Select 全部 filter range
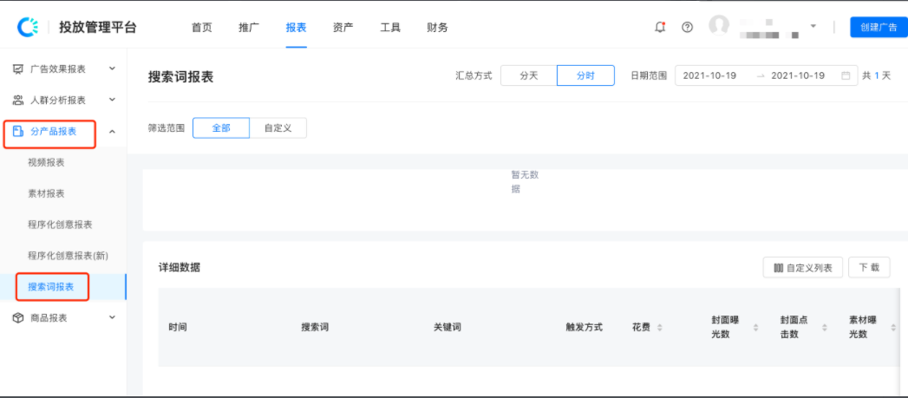This screenshot has width=908, height=398. pos(221,128)
